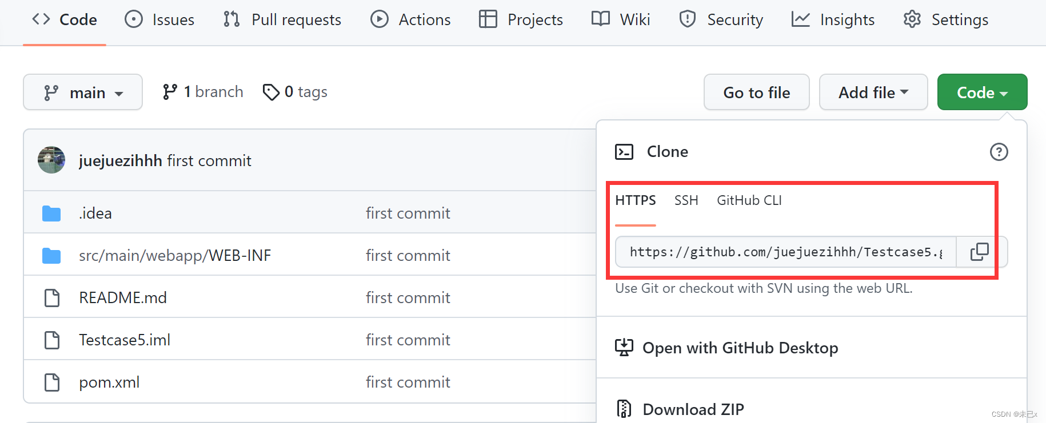Open the latest 'first commit' message beside juejuezihhh
The height and width of the screenshot is (423, 1046).
click(x=209, y=161)
